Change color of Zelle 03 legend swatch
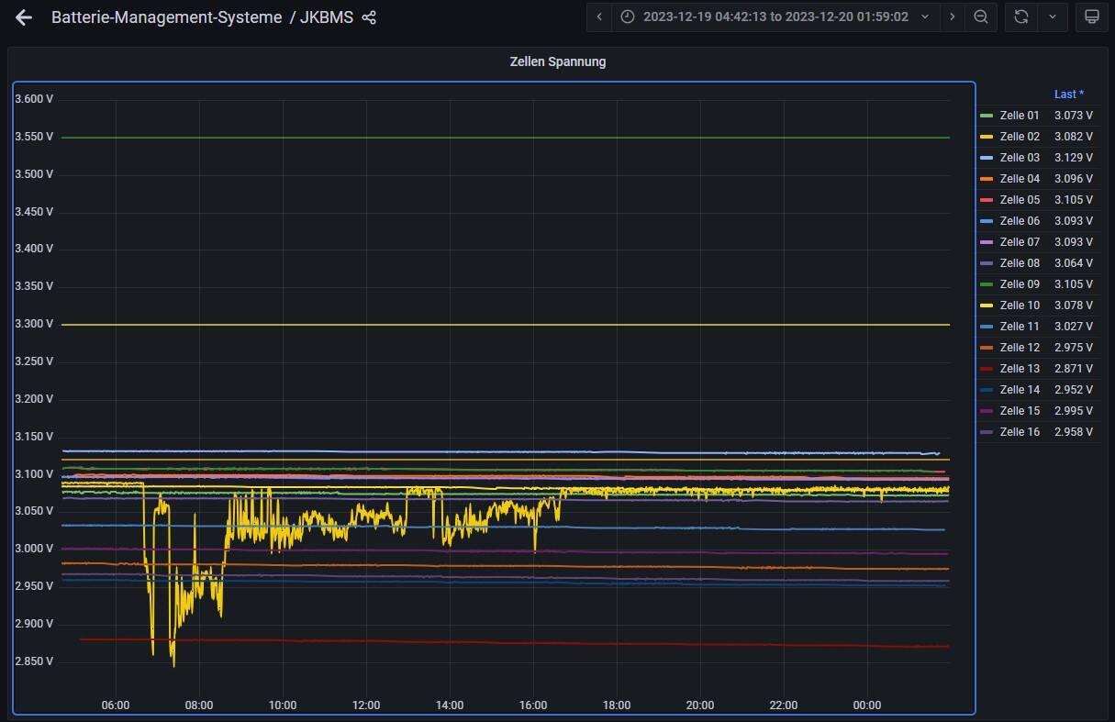The image size is (1115, 722). [987, 158]
